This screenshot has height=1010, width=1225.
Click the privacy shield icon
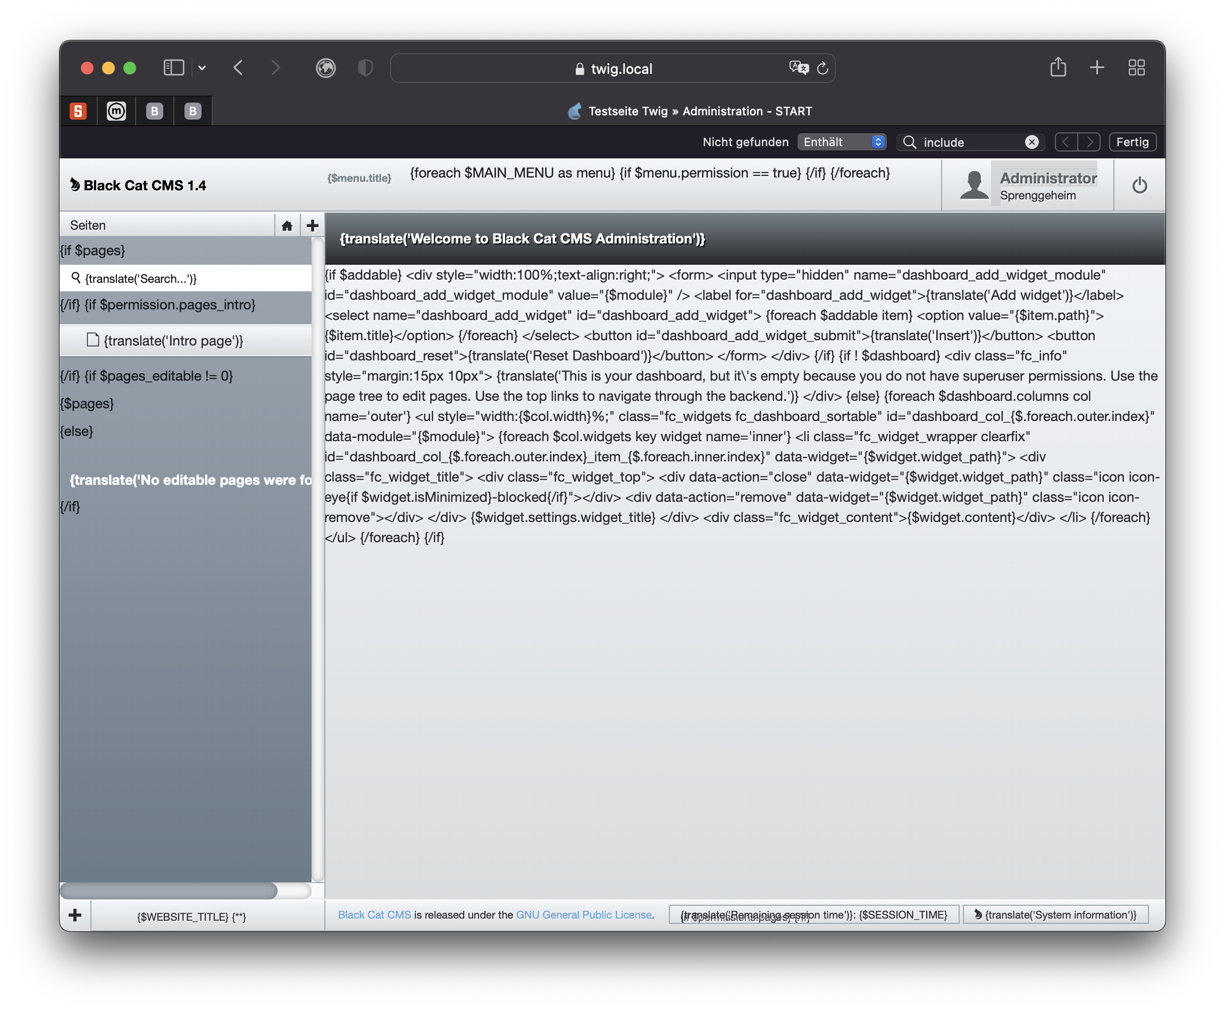[365, 68]
